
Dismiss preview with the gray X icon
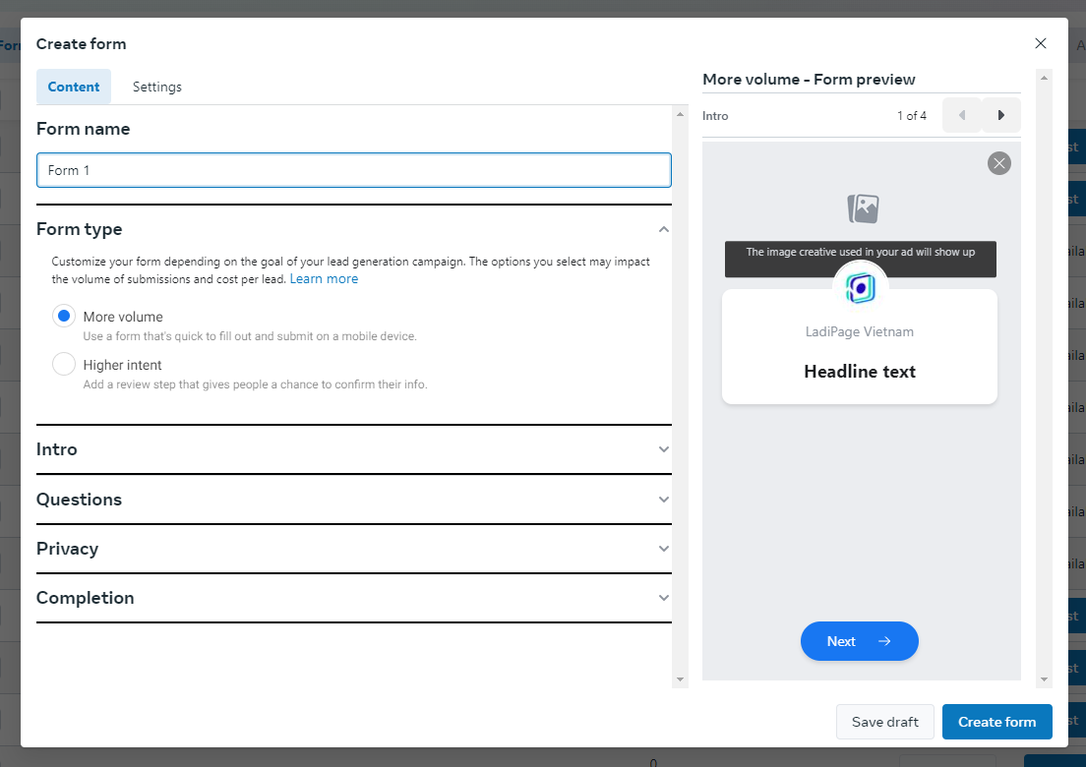point(999,163)
